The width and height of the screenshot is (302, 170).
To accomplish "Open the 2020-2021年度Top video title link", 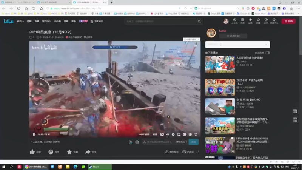I will pos(250,82).
